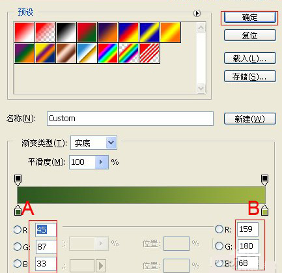Choose the red to transparent gradient preset
The image size is (282, 273).
coord(45,32)
